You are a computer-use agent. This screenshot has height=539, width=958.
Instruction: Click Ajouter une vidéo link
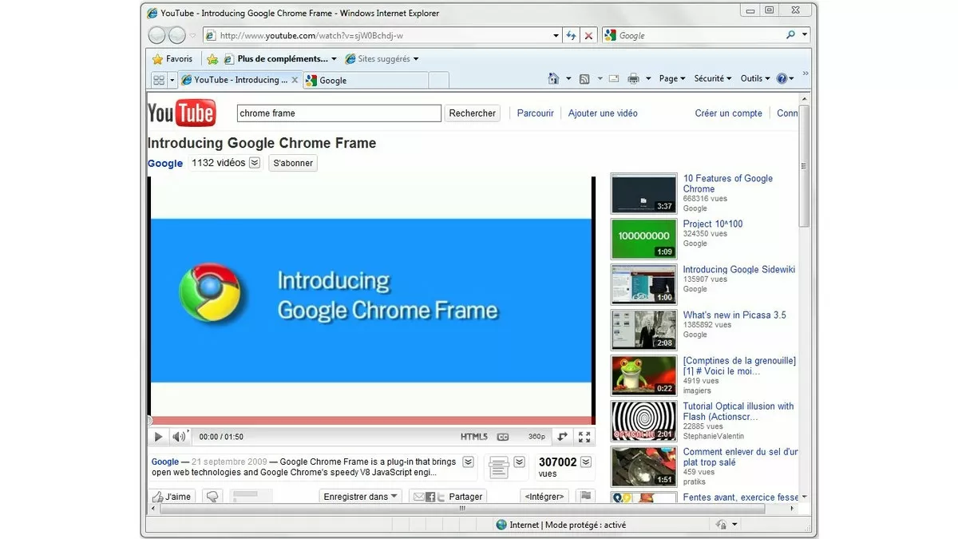tap(603, 113)
